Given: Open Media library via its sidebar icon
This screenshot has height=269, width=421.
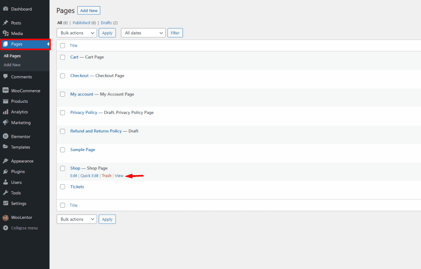Looking at the screenshot, I should 6,34.
